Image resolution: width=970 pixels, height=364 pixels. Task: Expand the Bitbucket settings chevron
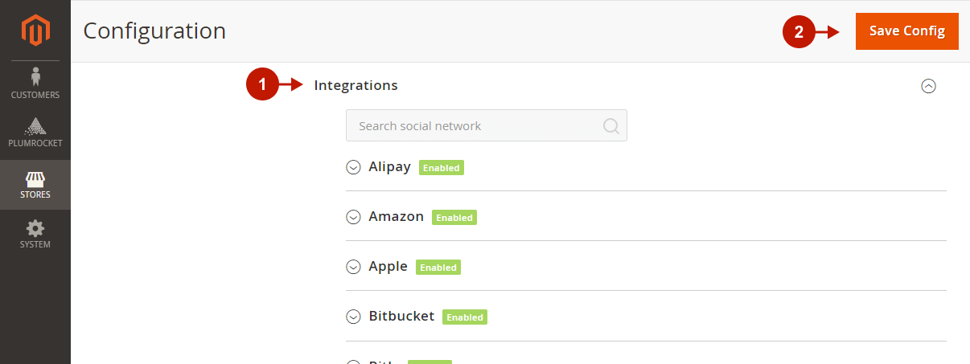click(353, 317)
